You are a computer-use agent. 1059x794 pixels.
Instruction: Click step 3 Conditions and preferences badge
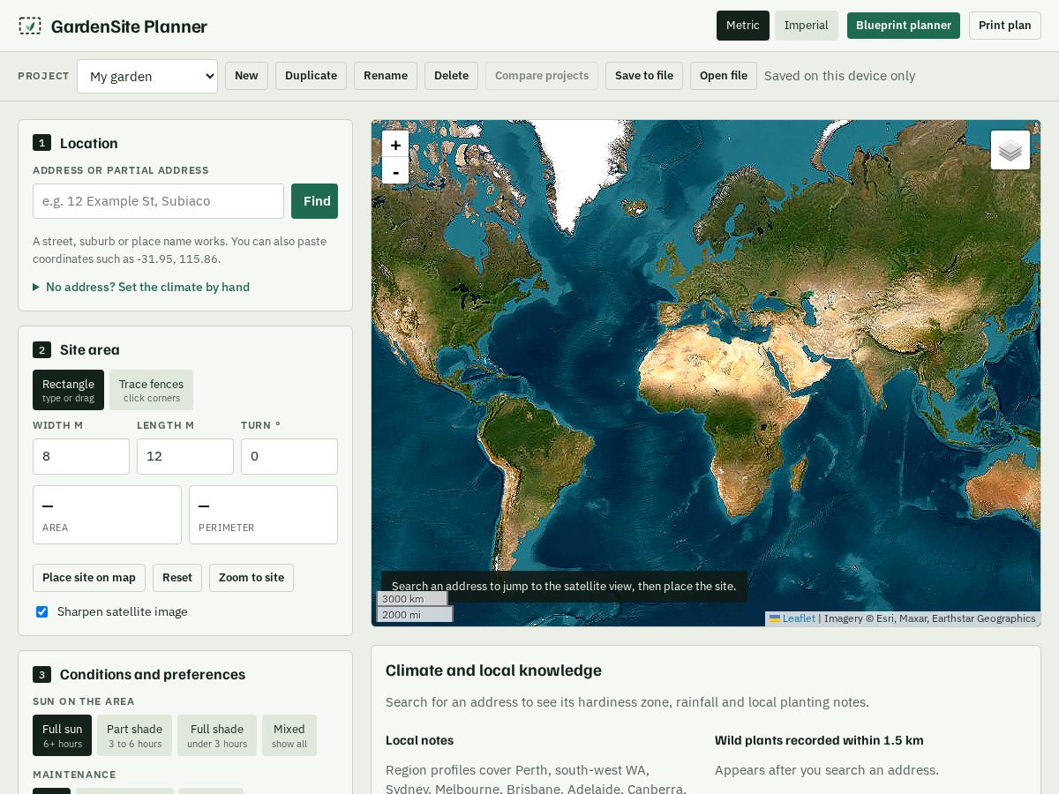(41, 674)
